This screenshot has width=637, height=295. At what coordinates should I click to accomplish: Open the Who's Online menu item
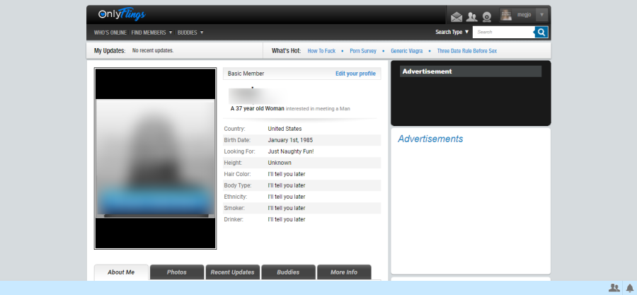tap(110, 32)
